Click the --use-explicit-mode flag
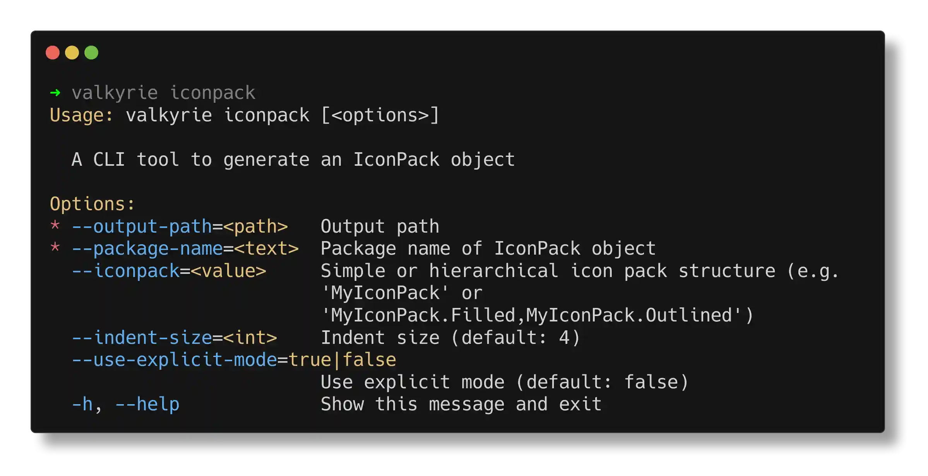 pos(174,360)
